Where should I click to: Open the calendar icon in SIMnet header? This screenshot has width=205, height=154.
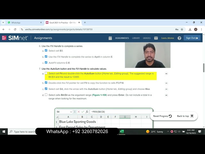click(x=110, y=38)
